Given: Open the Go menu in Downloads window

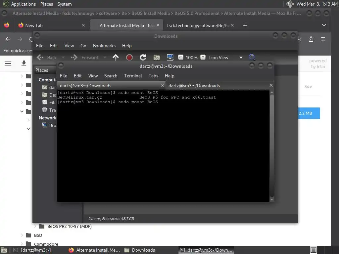Looking at the screenshot, I should pos(83,46).
